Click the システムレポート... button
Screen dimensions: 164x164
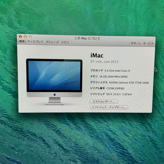point(104,101)
